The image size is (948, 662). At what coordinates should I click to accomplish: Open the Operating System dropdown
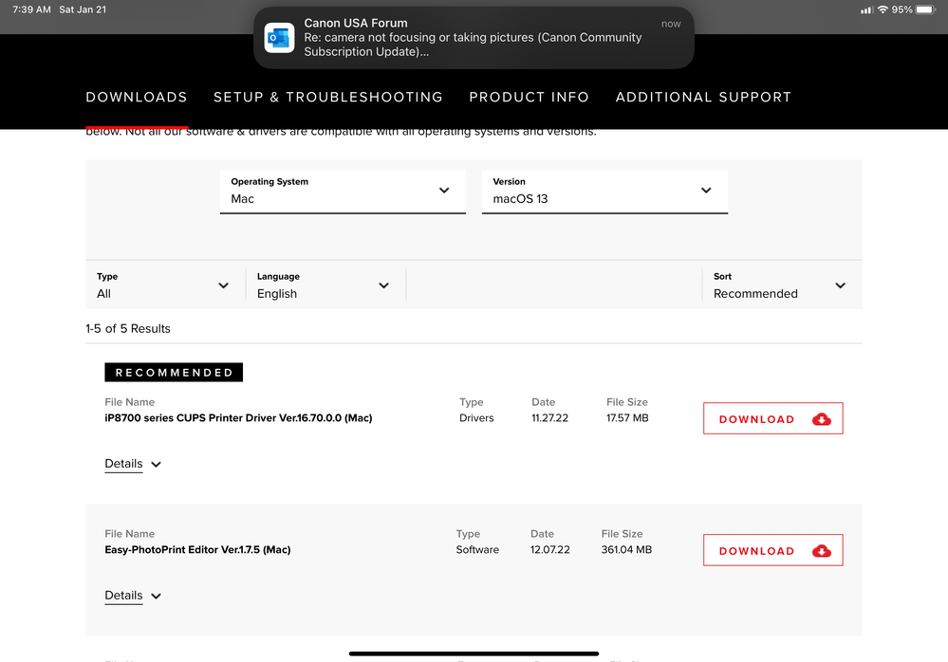coord(343,191)
